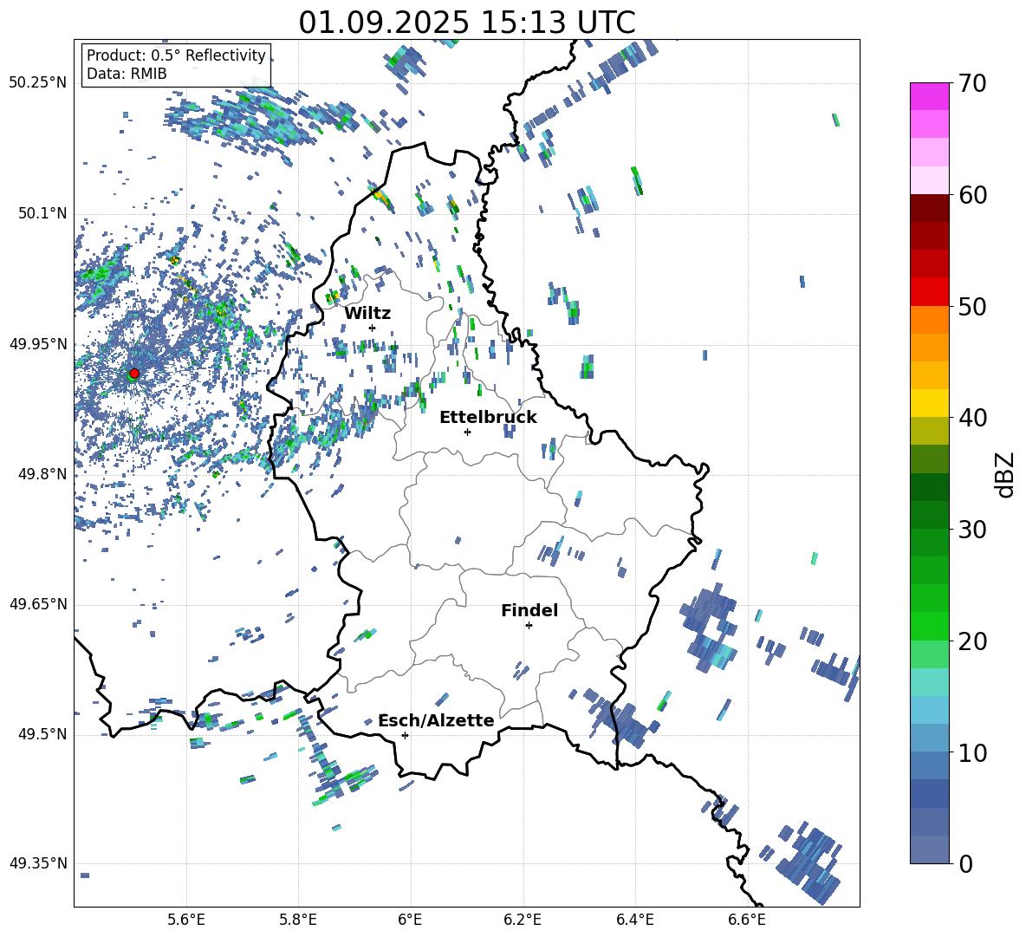Click the 49.65°N latitude label
Viewport: 1026px width, 937px height.
tap(38, 604)
